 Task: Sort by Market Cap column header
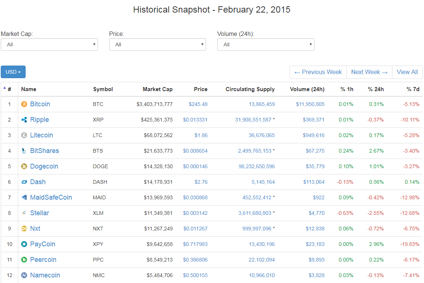(x=158, y=89)
